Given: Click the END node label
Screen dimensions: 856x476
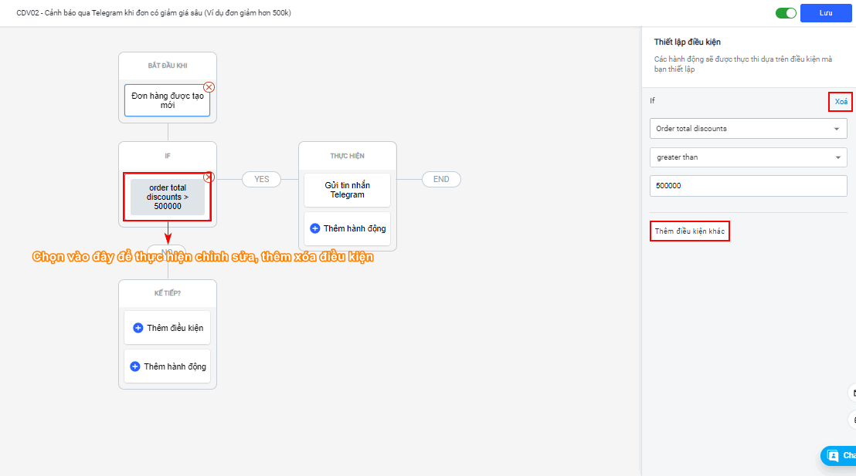Looking at the screenshot, I should click(x=441, y=179).
